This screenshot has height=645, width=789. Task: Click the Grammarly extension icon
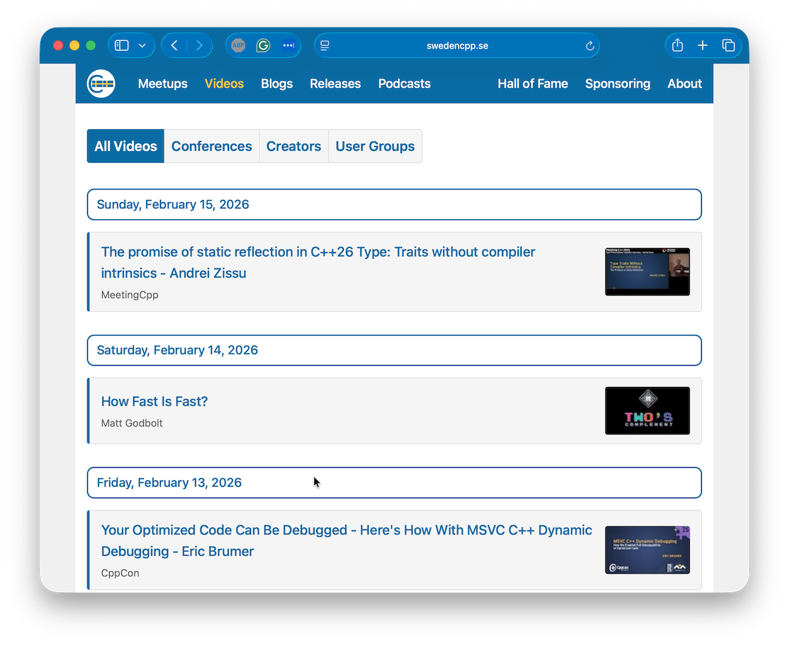tap(263, 45)
